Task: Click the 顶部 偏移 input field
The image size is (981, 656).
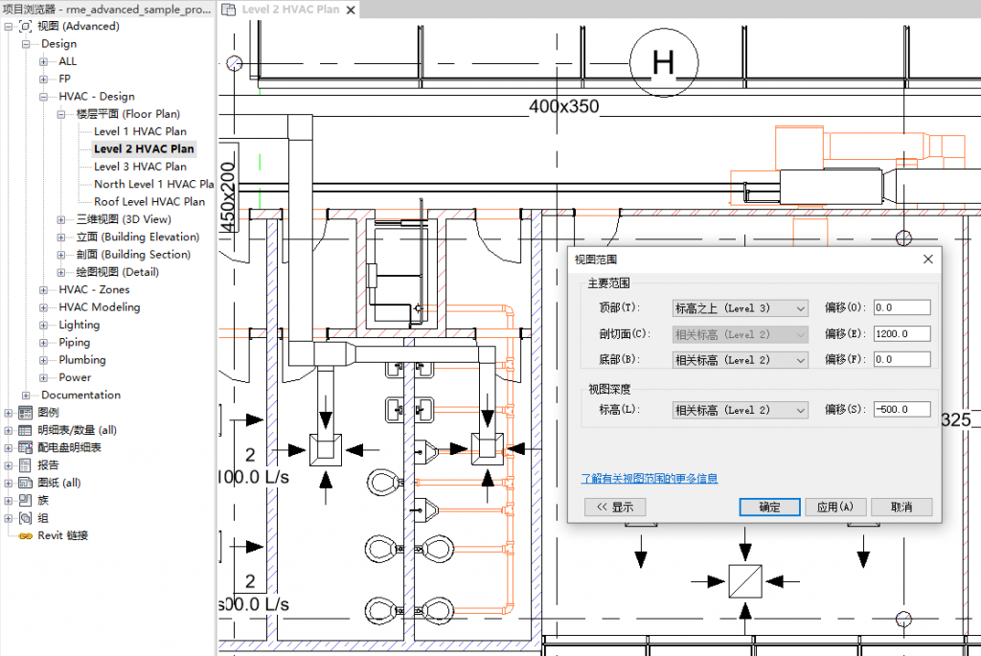Action: pyautogui.click(x=901, y=307)
